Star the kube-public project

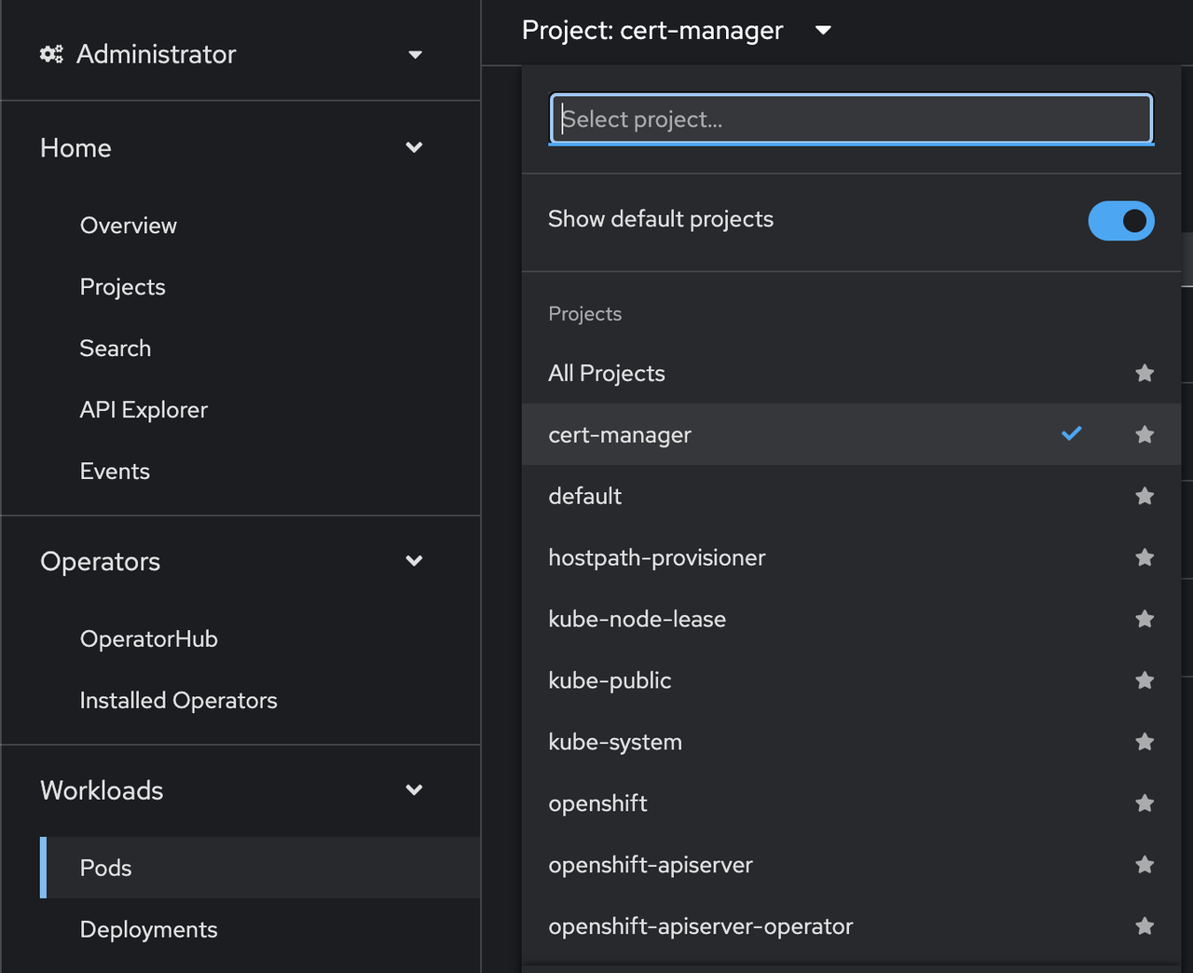pos(1145,680)
